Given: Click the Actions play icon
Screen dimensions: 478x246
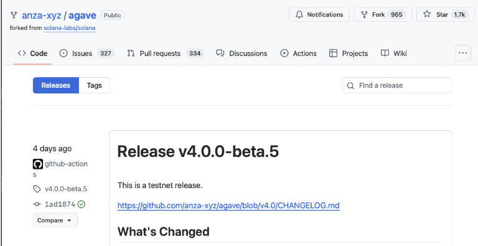Looking at the screenshot, I should click(284, 54).
